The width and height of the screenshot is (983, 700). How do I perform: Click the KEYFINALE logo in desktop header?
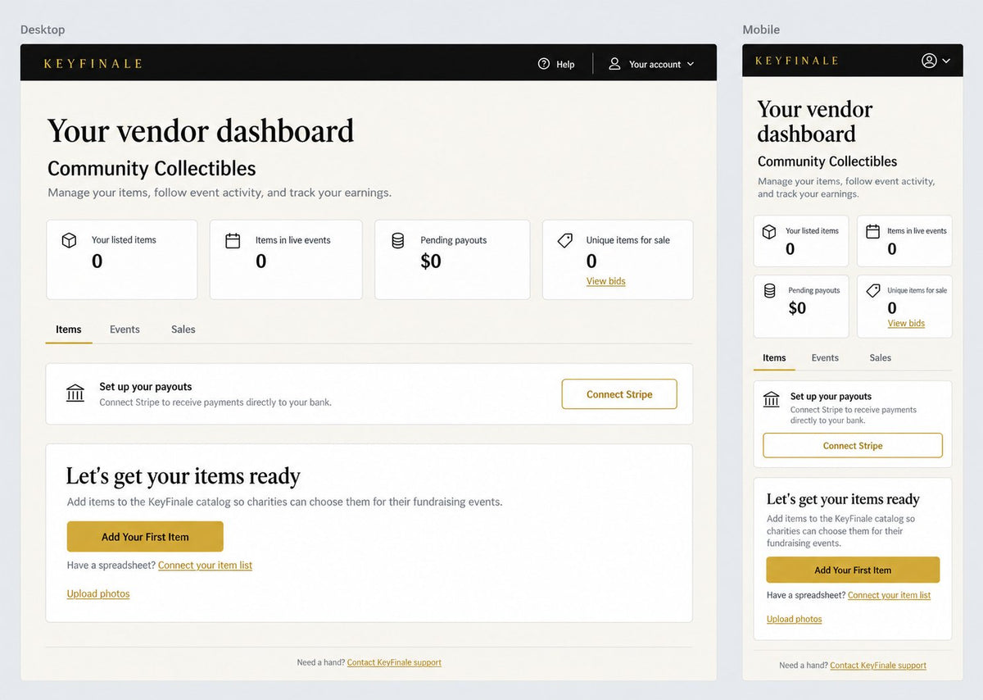(x=93, y=63)
